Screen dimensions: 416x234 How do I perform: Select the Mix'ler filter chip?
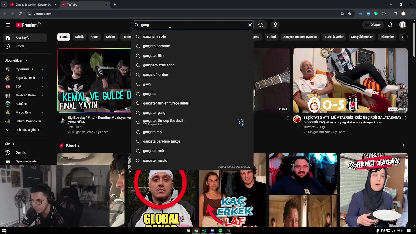[x=110, y=37]
